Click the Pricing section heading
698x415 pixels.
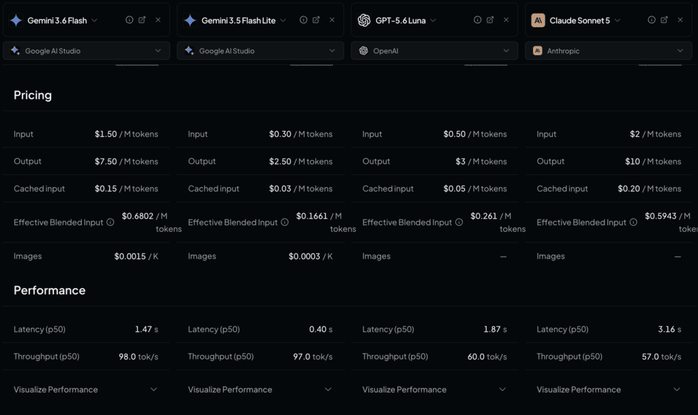coord(33,95)
